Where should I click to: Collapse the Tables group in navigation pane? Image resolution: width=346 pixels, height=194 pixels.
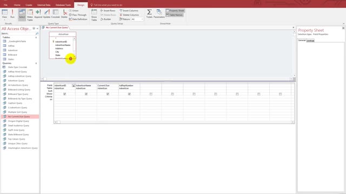click(36, 37)
